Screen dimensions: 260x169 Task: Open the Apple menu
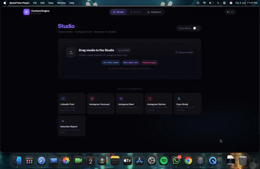coord(5,3)
